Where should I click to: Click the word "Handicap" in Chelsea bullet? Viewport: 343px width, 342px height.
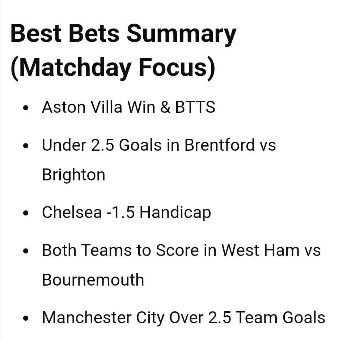pos(175,212)
